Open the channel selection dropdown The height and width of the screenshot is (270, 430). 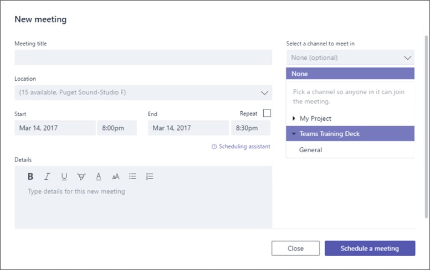click(350, 58)
